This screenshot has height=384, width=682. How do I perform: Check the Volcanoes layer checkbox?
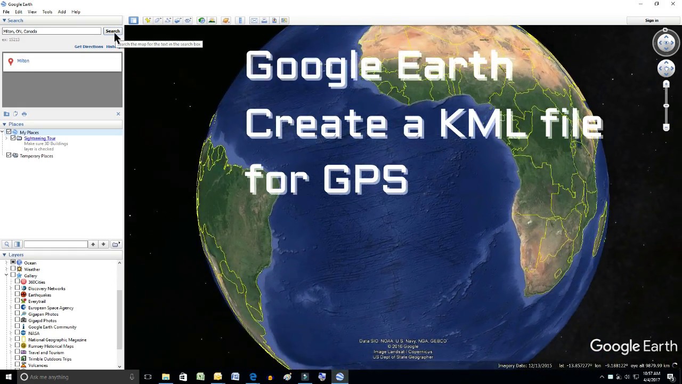pos(17,365)
